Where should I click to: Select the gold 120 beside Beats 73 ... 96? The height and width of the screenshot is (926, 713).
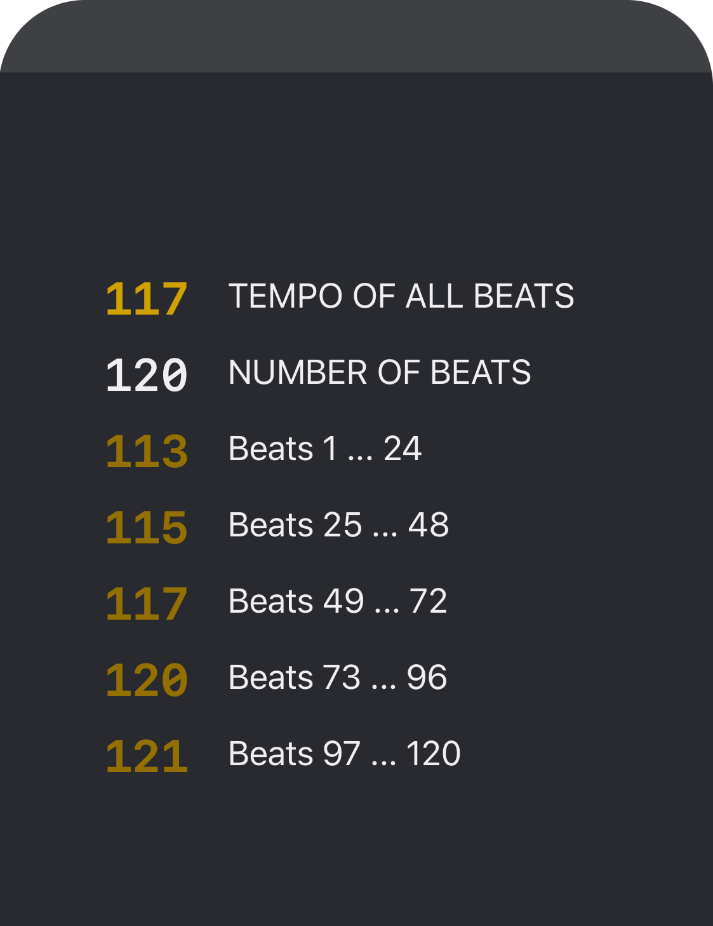(147, 680)
